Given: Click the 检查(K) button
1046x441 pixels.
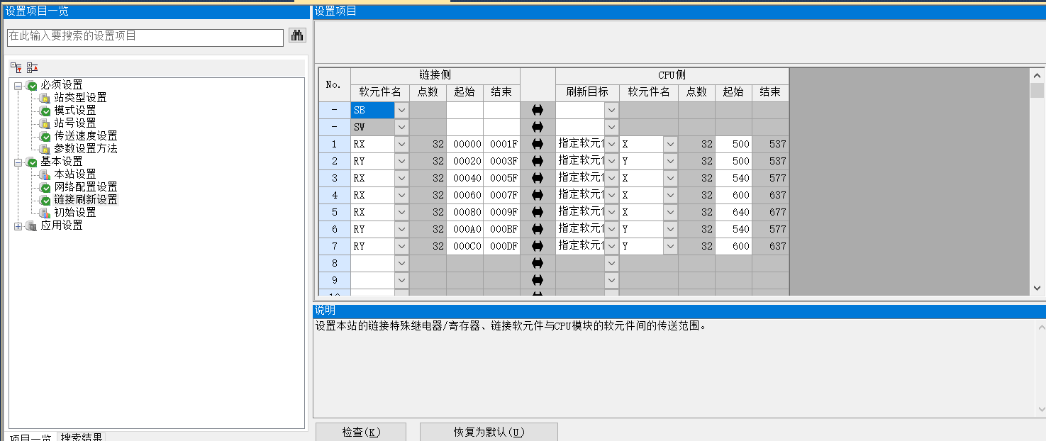Looking at the screenshot, I should pos(360,432).
